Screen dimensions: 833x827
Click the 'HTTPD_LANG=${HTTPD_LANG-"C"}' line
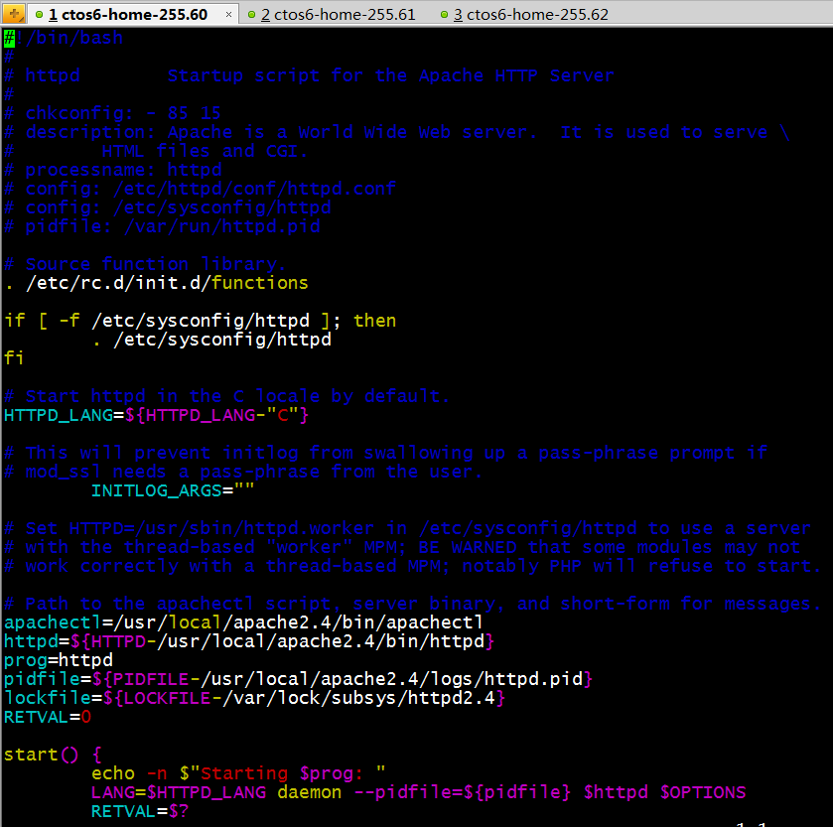pos(156,415)
